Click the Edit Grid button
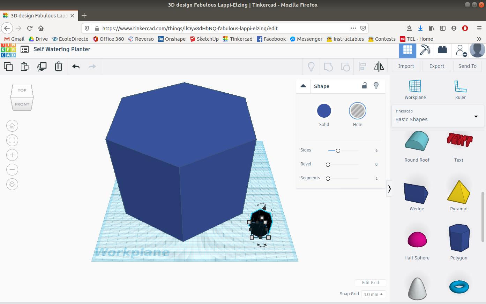 click(x=370, y=283)
